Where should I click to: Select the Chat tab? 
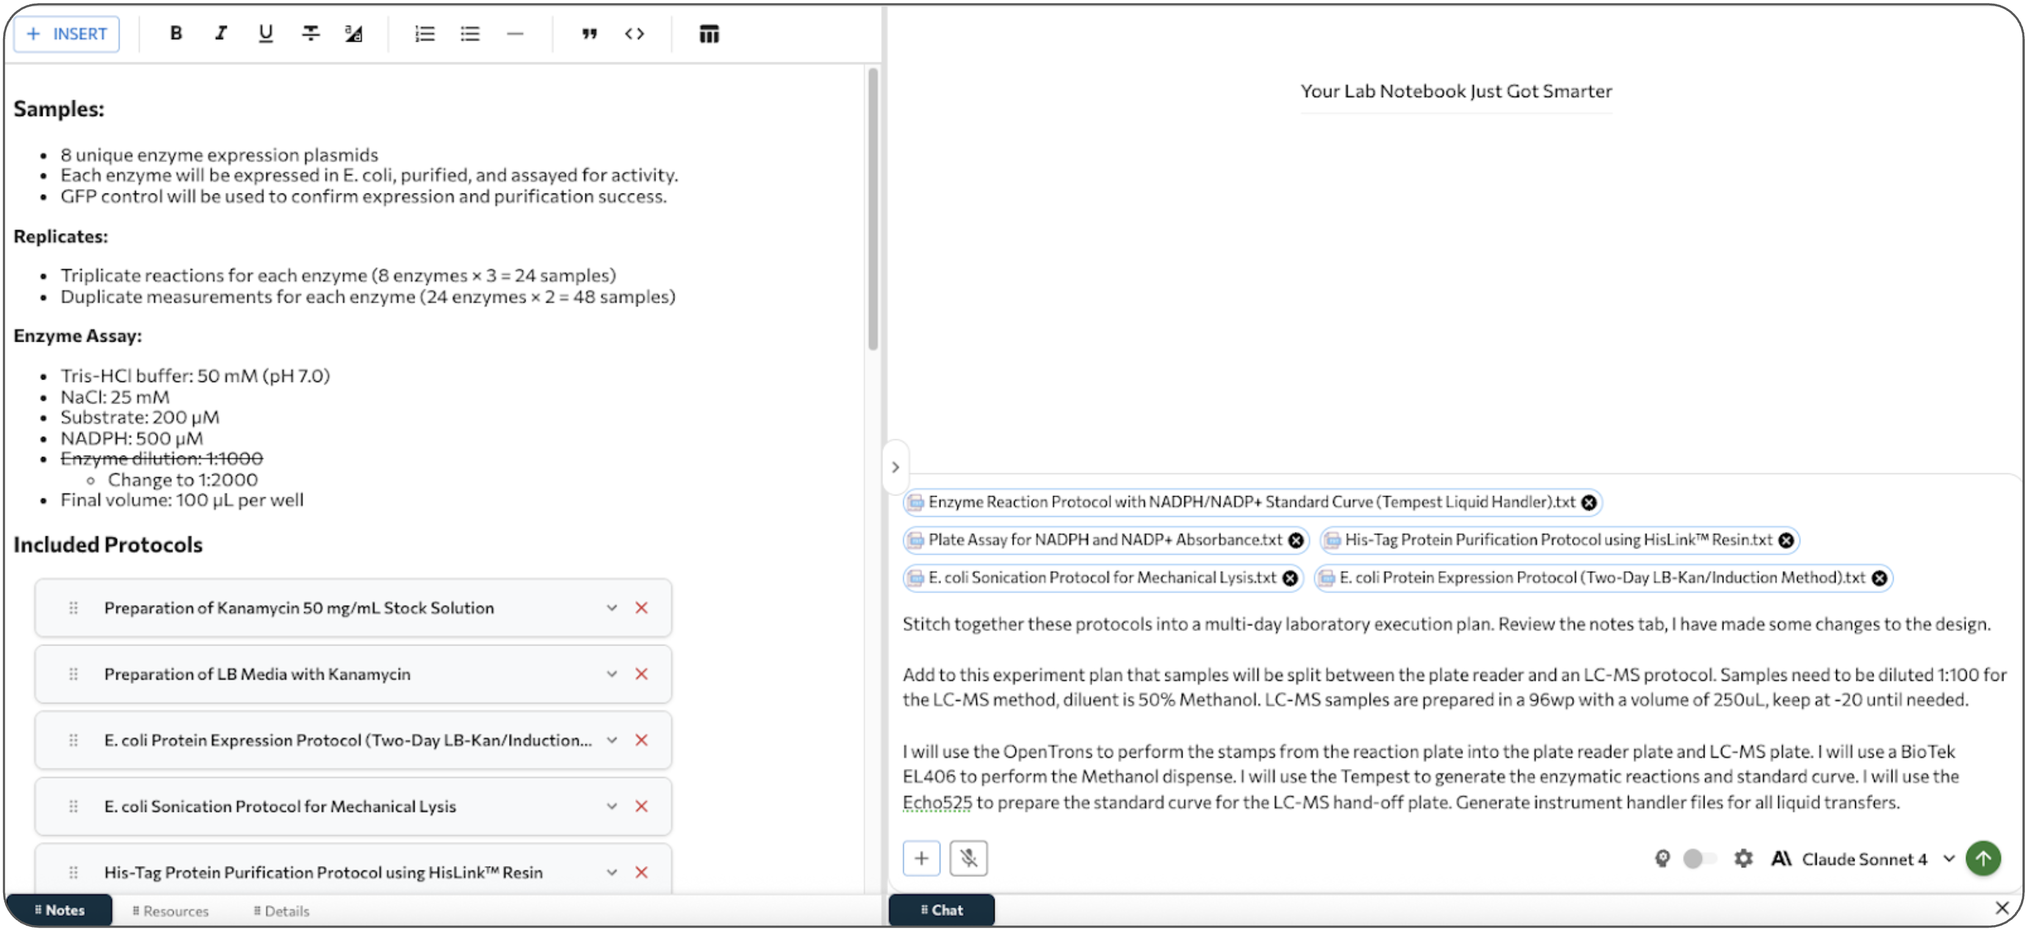pyautogui.click(x=942, y=909)
